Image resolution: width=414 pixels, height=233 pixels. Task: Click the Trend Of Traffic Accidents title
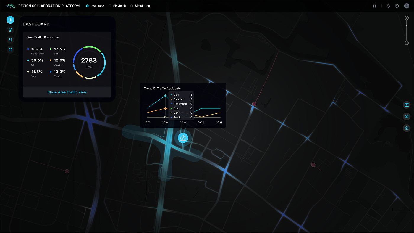tap(162, 89)
